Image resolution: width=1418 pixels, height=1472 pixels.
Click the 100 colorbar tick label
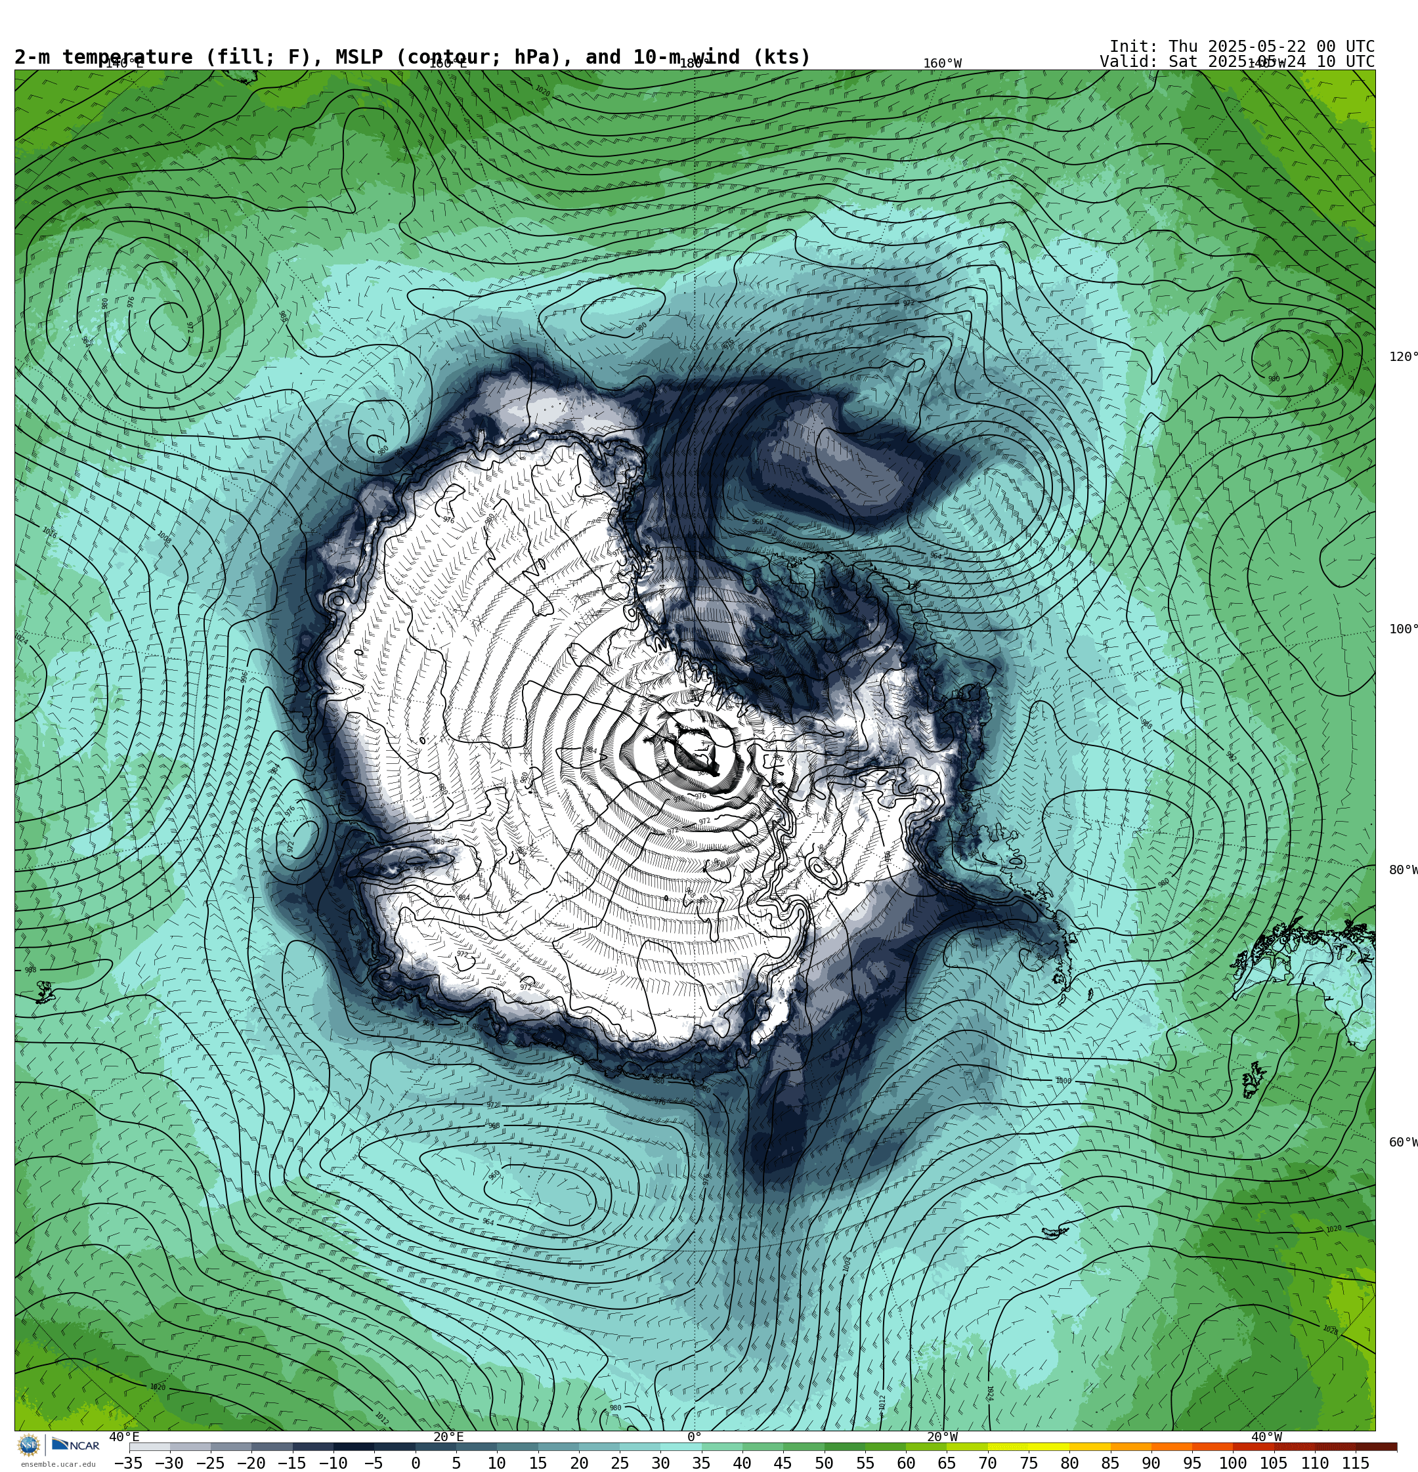click(x=1233, y=1463)
